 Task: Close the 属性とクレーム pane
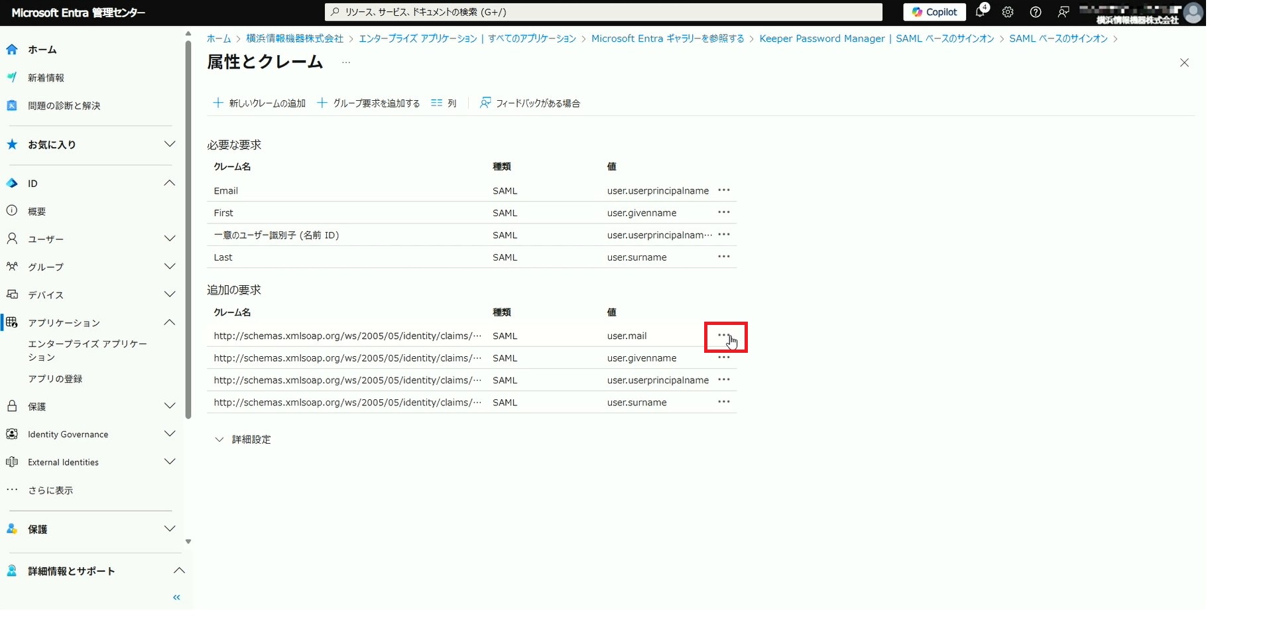click(1184, 63)
